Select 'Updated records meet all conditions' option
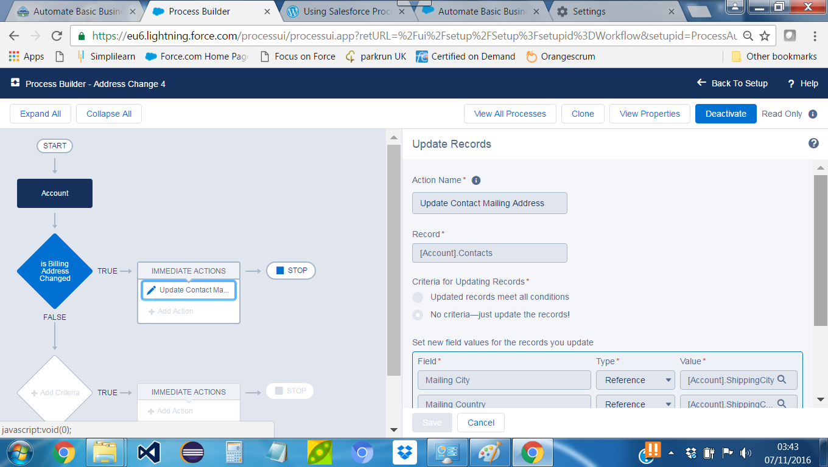Image resolution: width=828 pixels, height=467 pixels. tap(418, 297)
